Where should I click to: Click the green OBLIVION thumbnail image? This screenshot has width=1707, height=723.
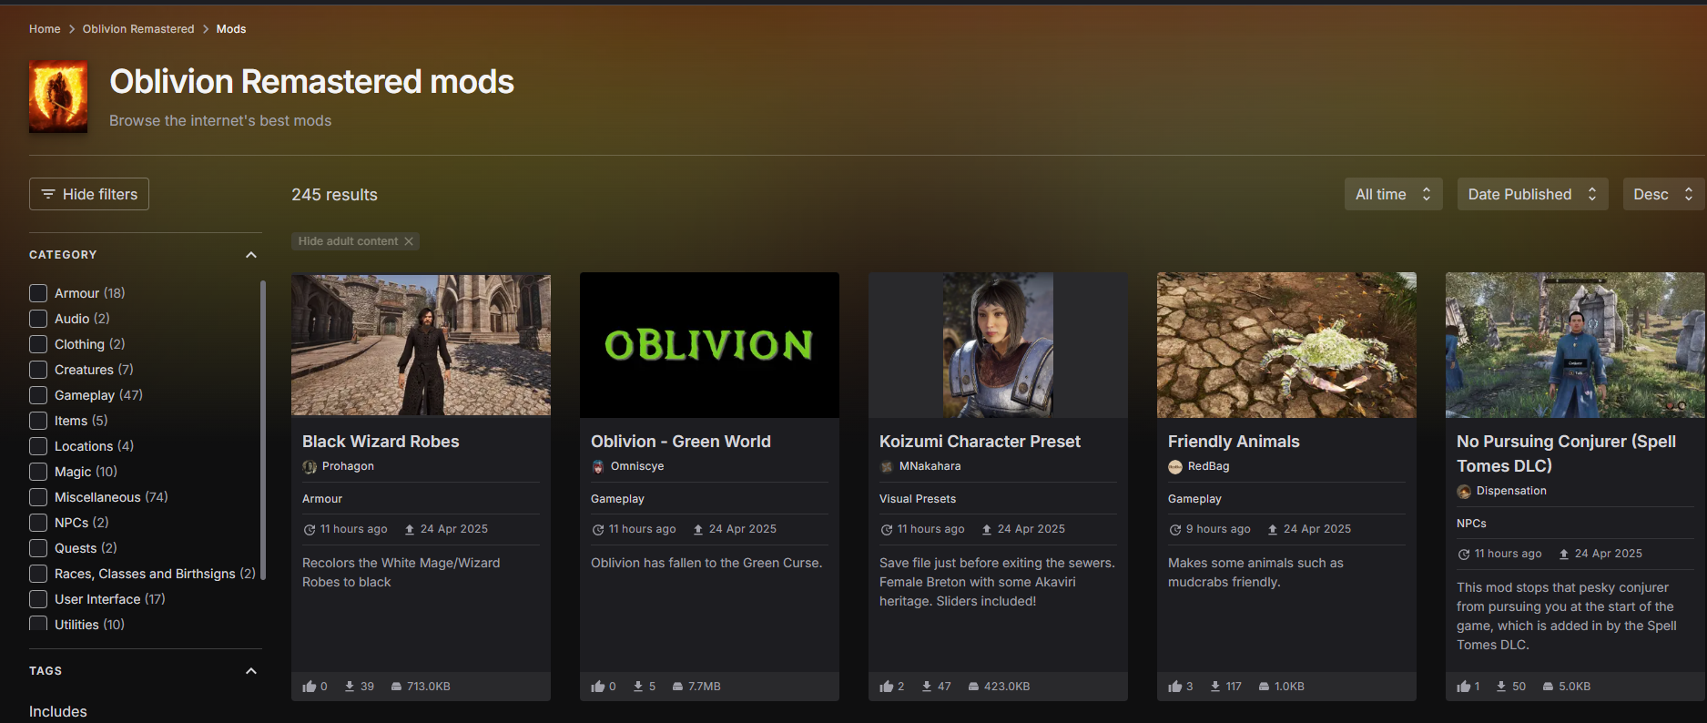point(709,345)
